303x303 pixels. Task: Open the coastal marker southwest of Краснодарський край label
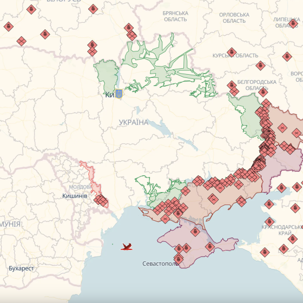click(x=265, y=252)
